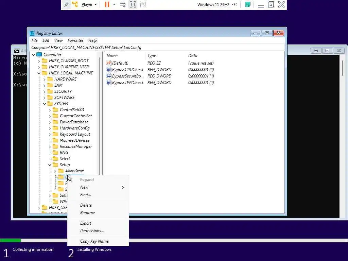Select the RNG folder icon

click(x=55, y=153)
